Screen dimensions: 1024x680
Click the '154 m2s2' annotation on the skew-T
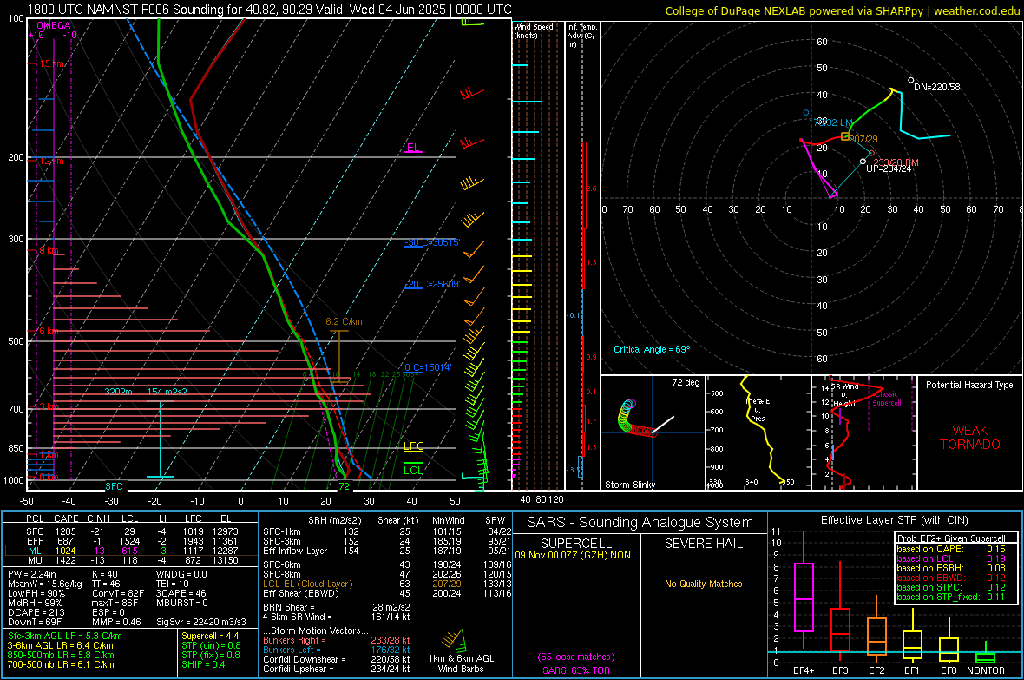(x=167, y=391)
